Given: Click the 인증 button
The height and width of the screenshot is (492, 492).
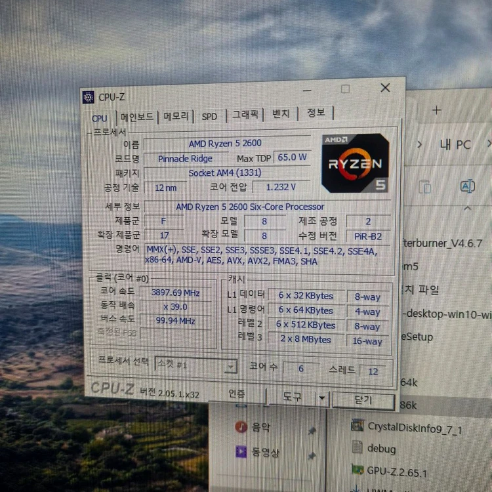Looking at the screenshot, I should 237,394.
